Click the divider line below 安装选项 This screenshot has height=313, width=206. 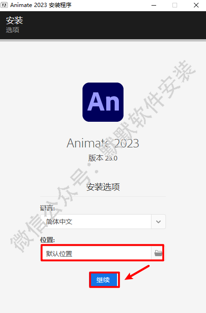click(103, 197)
